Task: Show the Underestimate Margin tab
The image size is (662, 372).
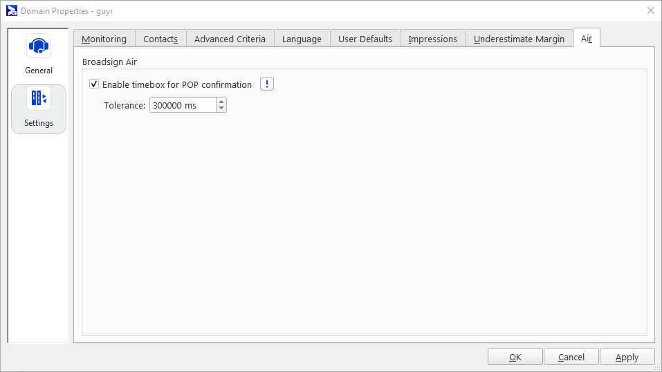Action: click(x=519, y=39)
